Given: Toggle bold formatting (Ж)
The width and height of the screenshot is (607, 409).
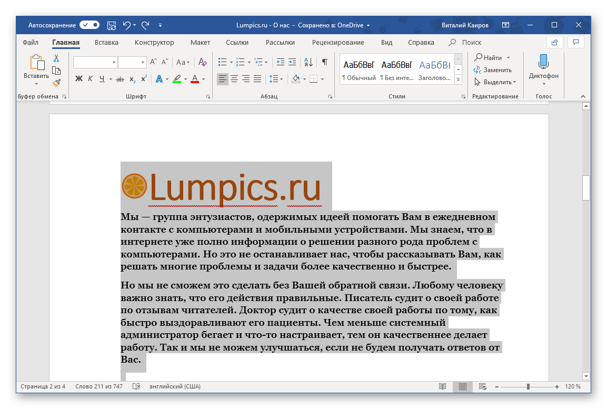Looking at the screenshot, I should pyautogui.click(x=79, y=79).
